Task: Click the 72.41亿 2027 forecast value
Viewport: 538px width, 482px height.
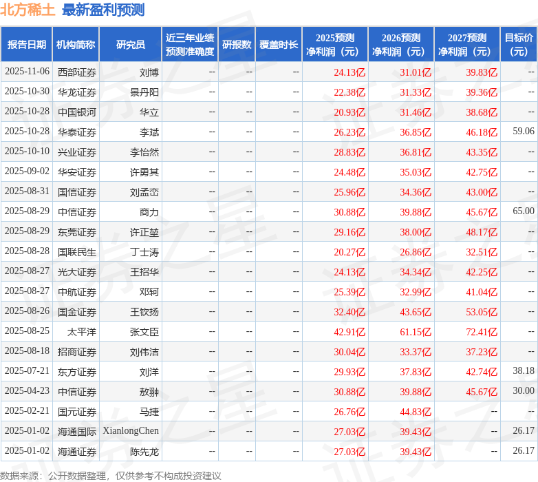Action: pos(481,331)
